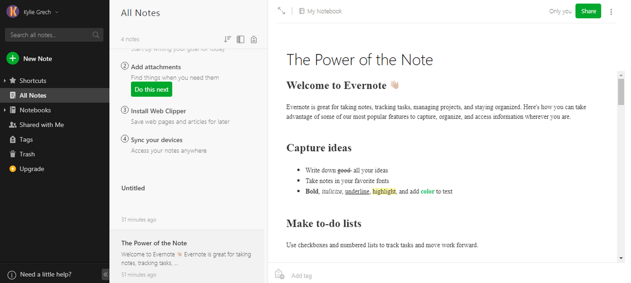631x283 pixels.
Task: Change the note list view layout
Action: [x=240, y=39]
